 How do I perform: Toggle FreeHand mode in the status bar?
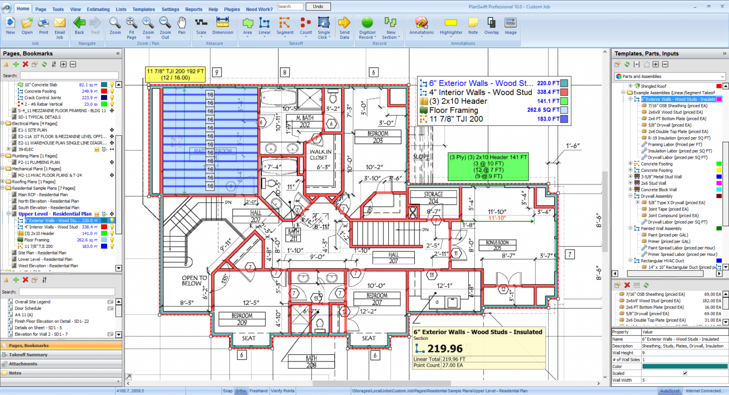tap(258, 391)
